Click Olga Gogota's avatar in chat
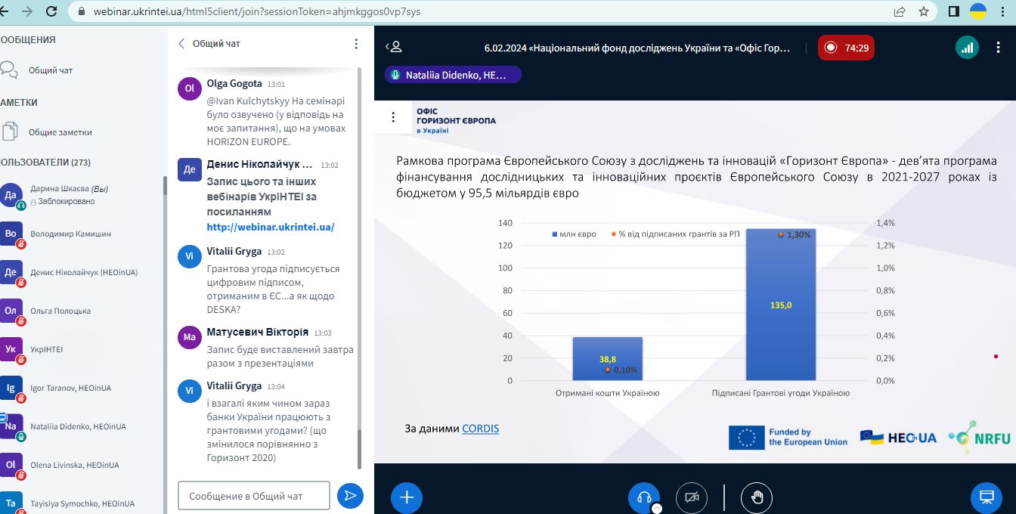Screen dimensions: 1016x514 click(190, 88)
